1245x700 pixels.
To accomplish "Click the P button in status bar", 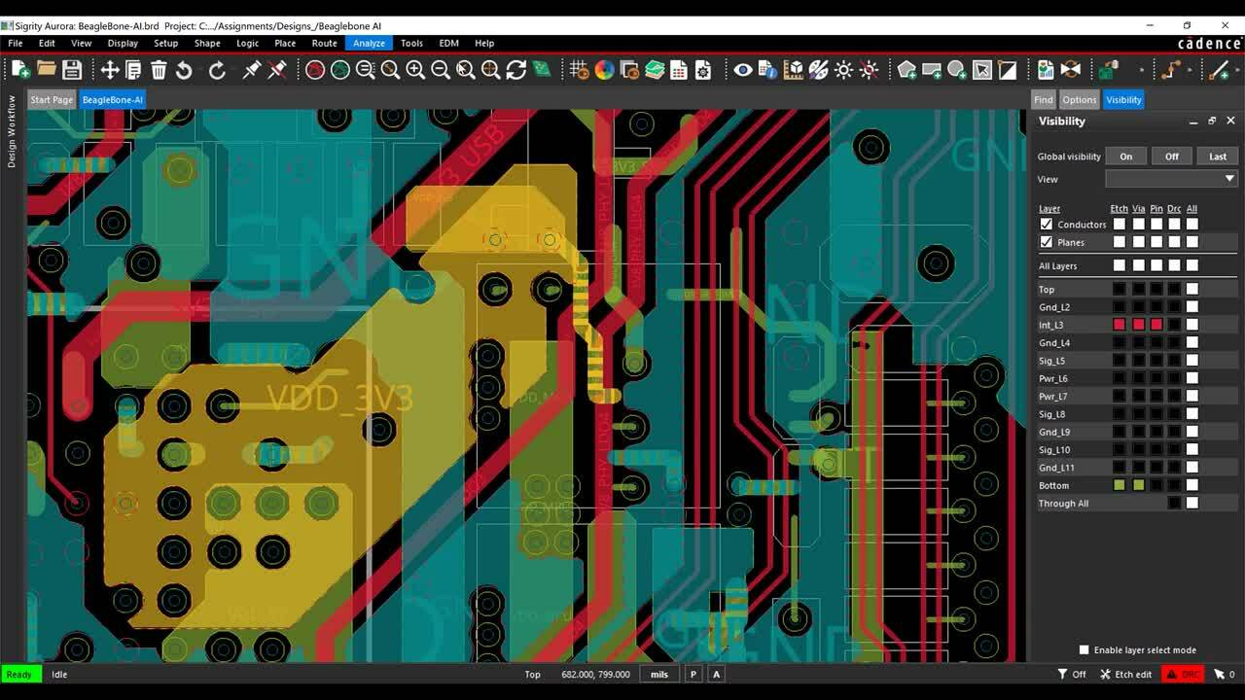I will coord(694,674).
